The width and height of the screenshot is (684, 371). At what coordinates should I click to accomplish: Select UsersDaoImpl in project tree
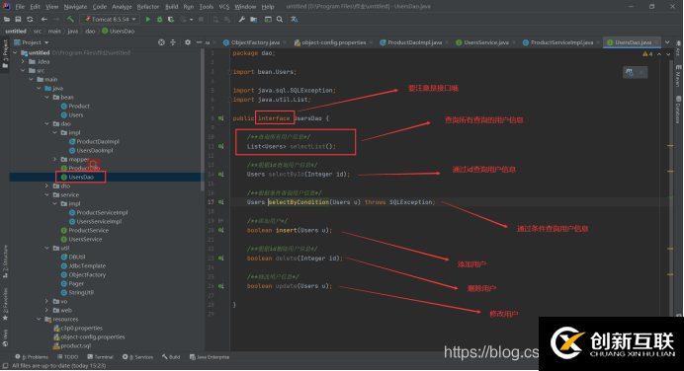pos(91,151)
